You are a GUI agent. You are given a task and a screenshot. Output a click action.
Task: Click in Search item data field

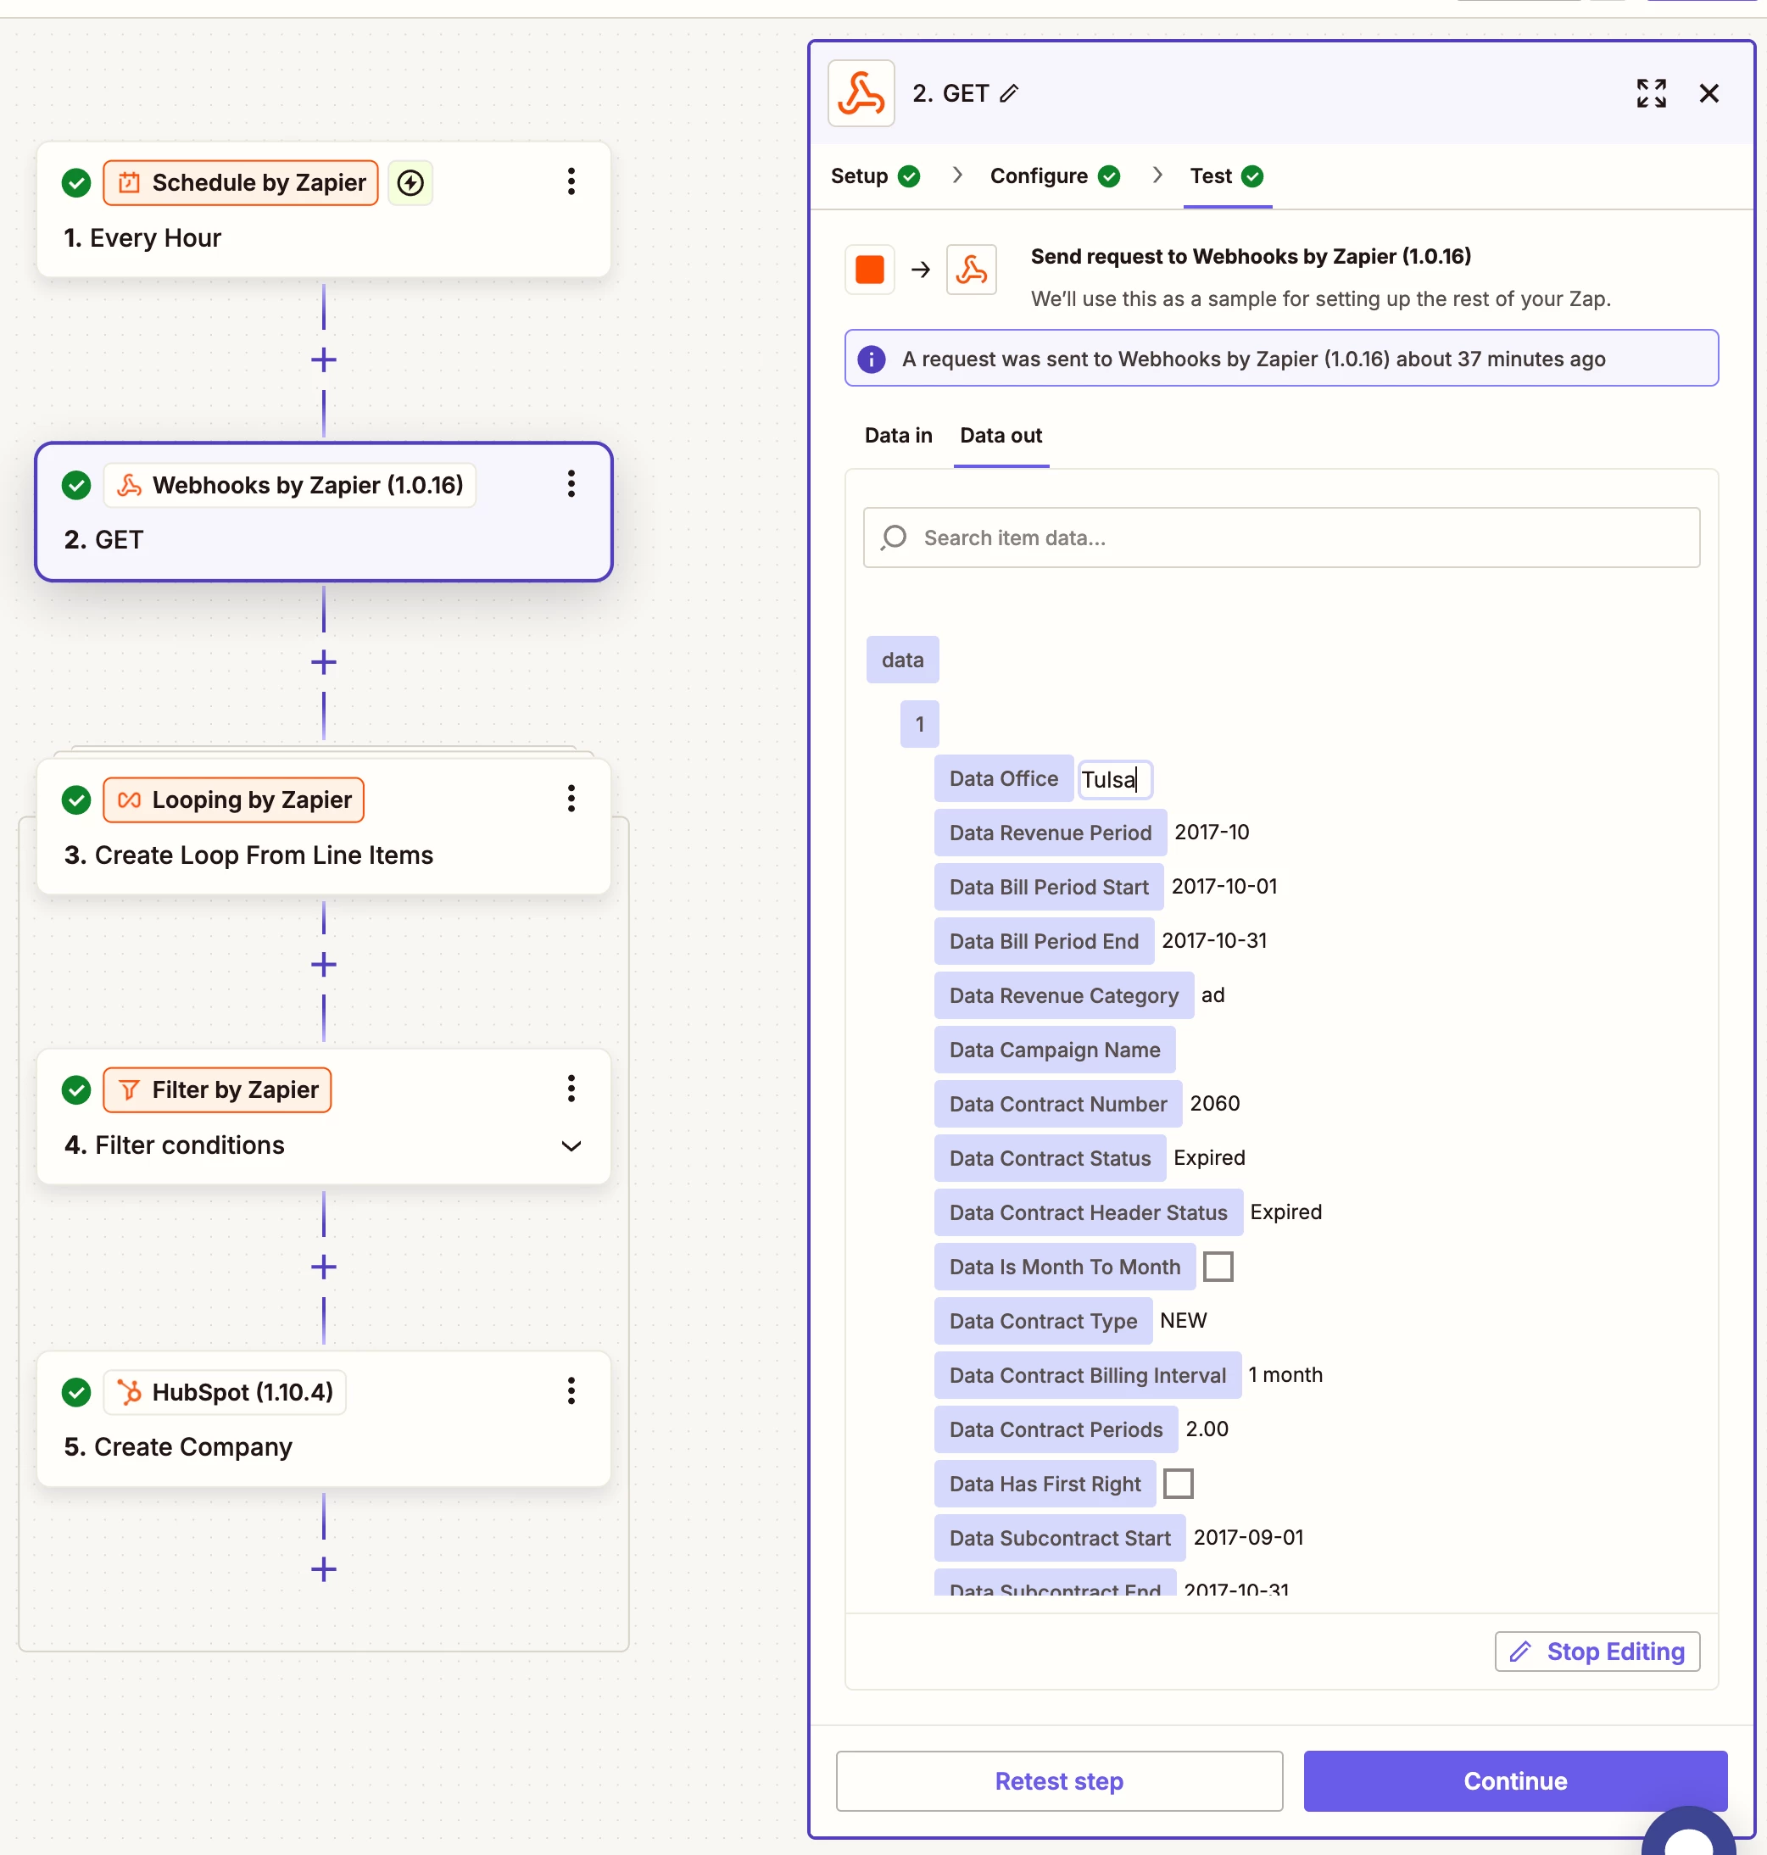1281,538
